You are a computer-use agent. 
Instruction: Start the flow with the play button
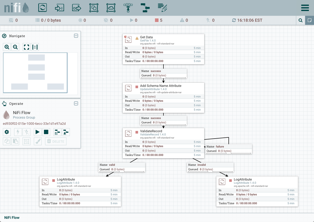click(37, 132)
